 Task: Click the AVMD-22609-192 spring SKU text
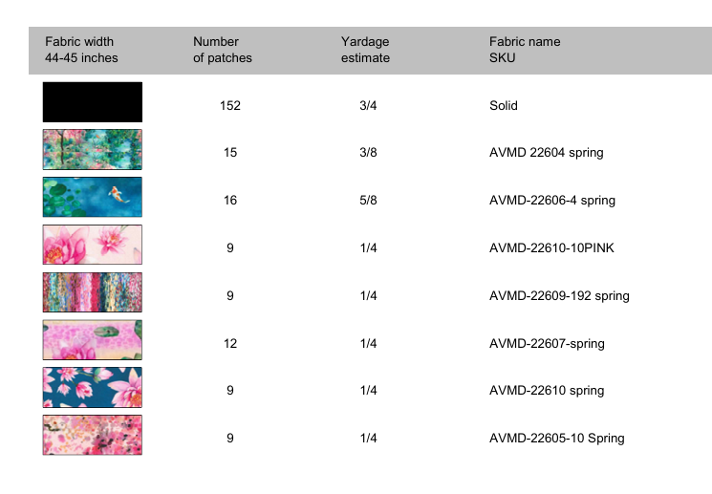559,295
